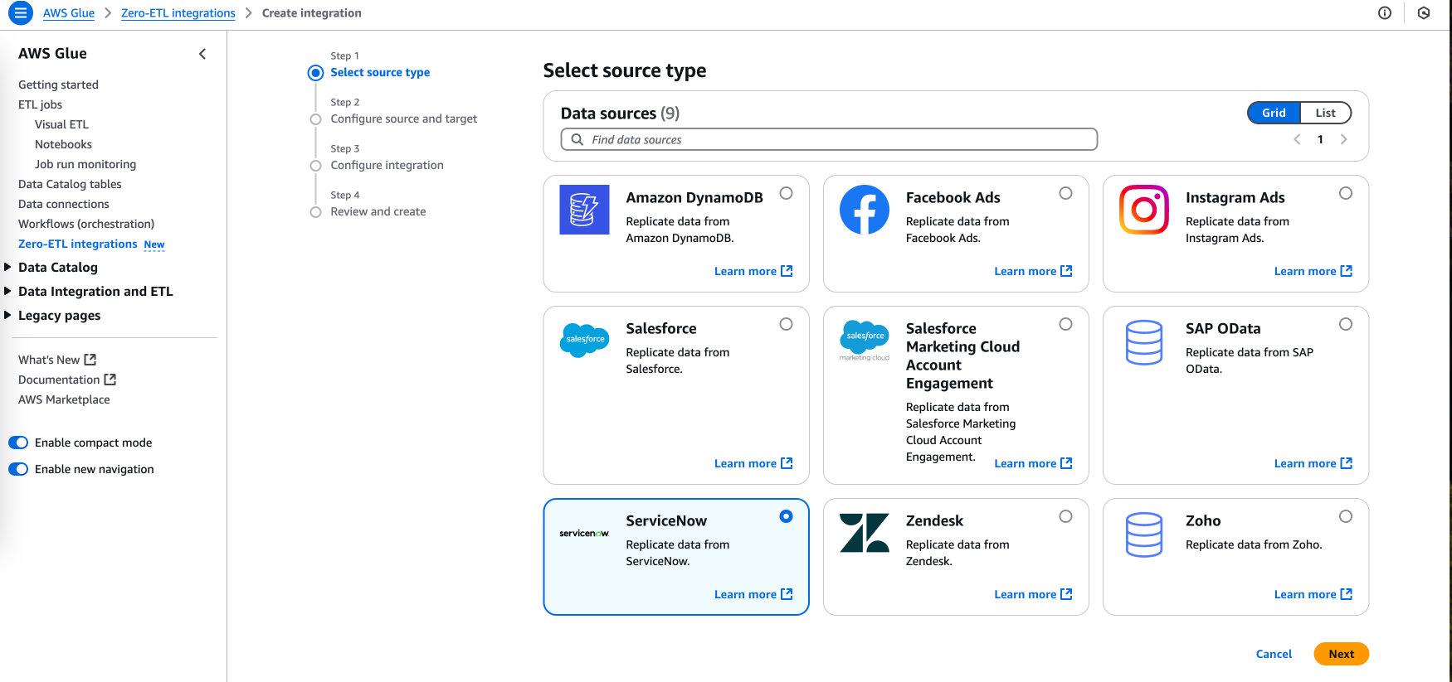Open the hamburger navigation menu icon

(x=20, y=13)
